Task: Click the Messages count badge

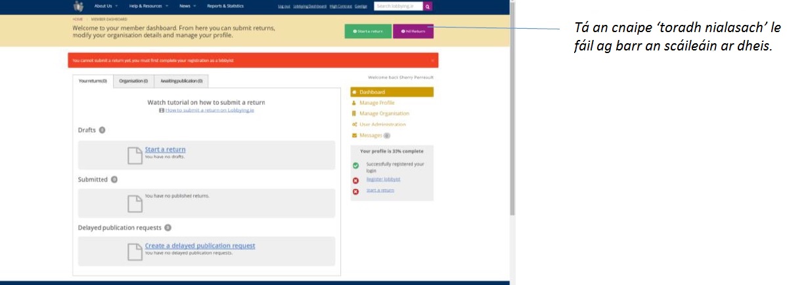Action: tap(387, 136)
